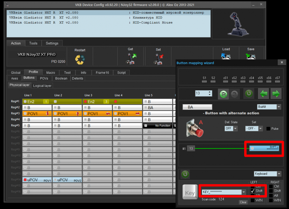289x209 pixels.
Task: Click the Restart device icon
Action: (79, 59)
